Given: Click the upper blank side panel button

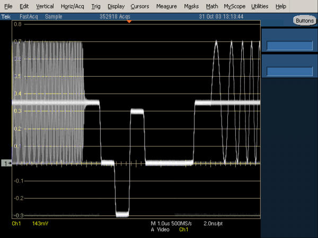Looking at the screenshot, I should pos(289,46).
